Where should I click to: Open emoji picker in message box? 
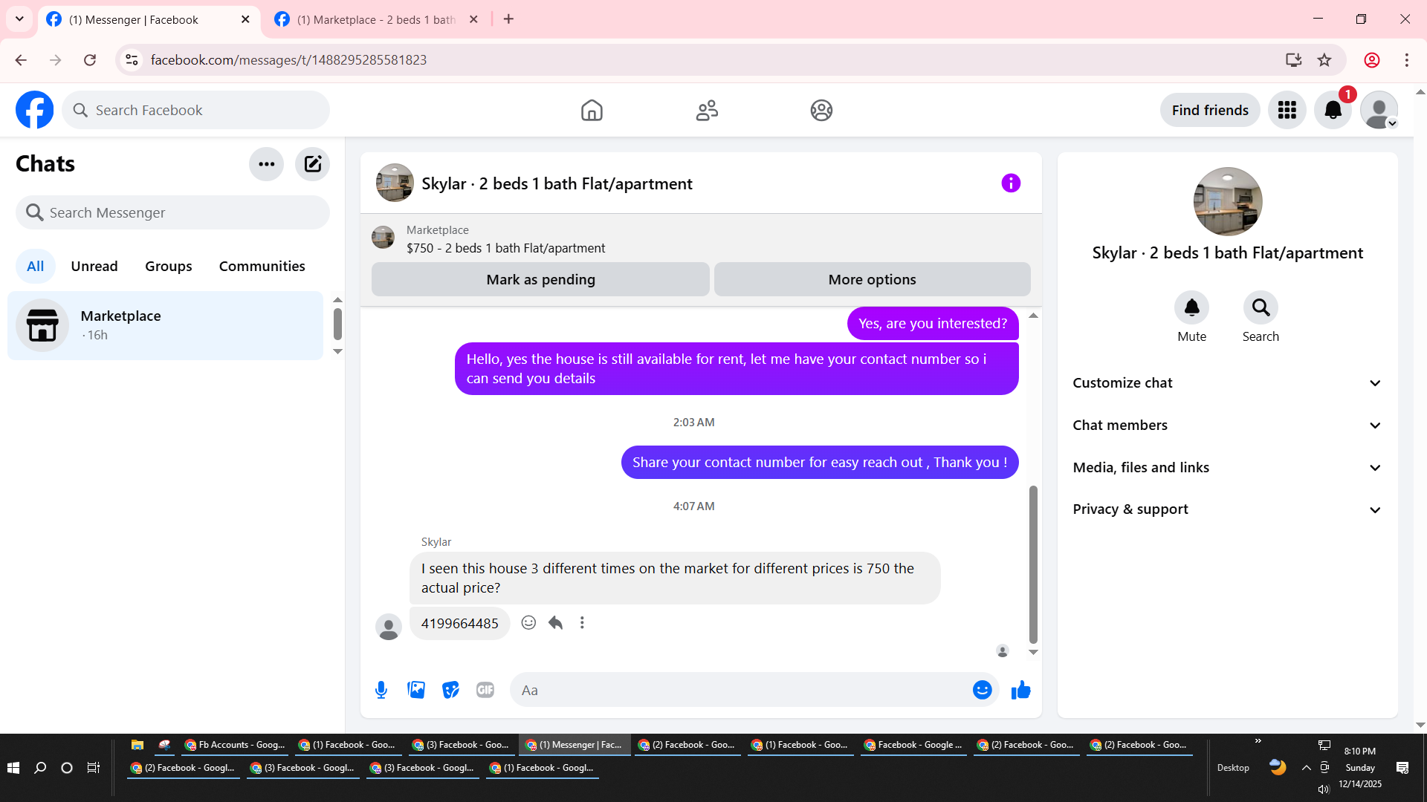(982, 690)
